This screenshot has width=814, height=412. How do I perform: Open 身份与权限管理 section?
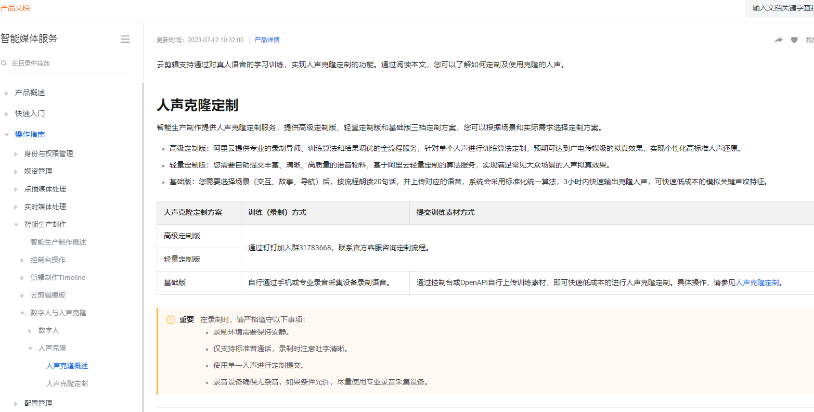[49, 153]
